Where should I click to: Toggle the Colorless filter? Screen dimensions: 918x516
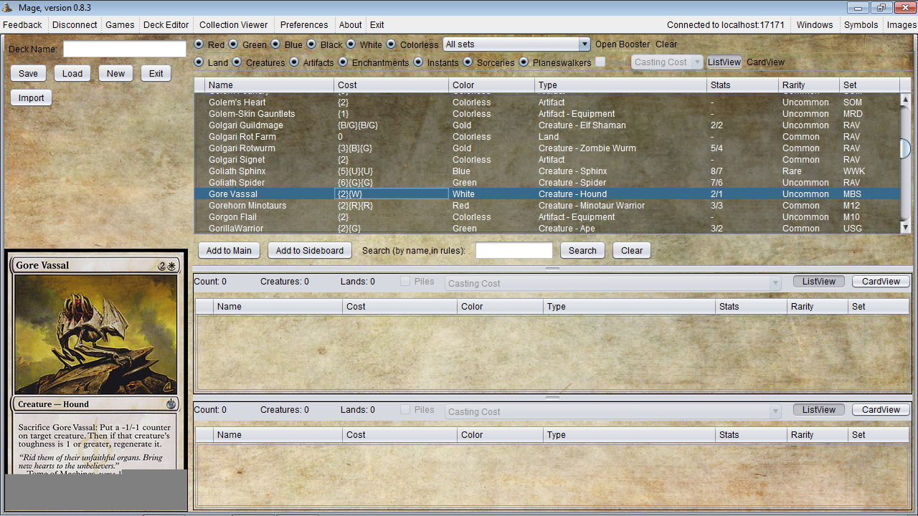391,44
